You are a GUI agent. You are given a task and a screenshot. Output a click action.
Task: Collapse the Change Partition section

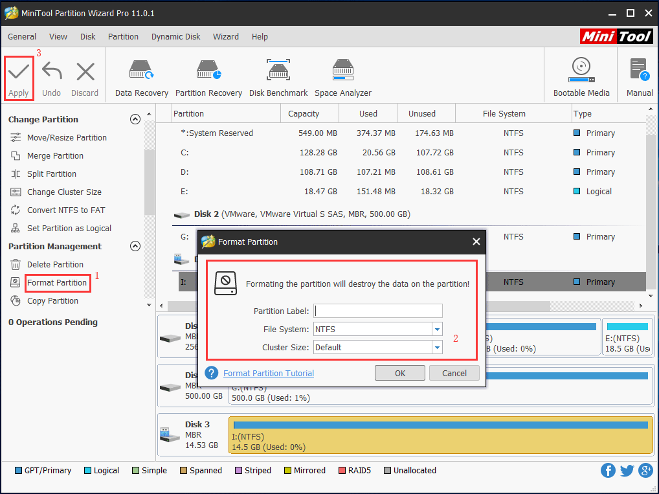pyautogui.click(x=135, y=119)
